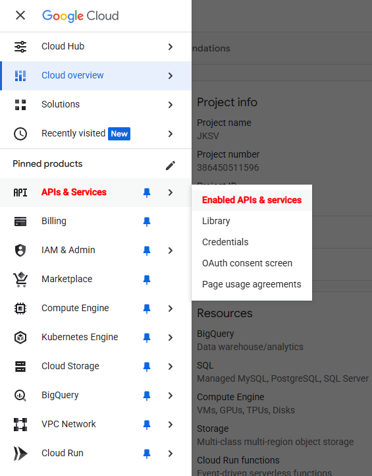Click the Google Cloud logo
The width and height of the screenshot is (372, 476).
(80, 16)
